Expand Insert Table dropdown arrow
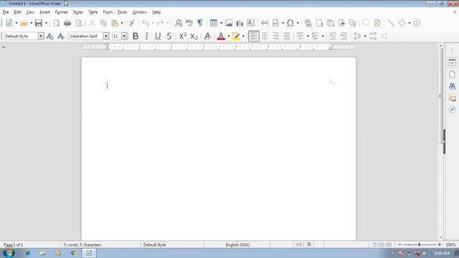 pos(221,23)
